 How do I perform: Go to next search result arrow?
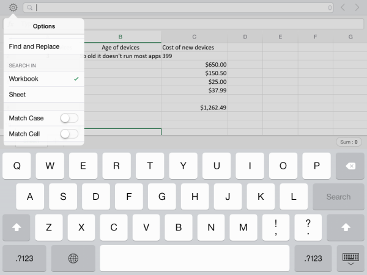pyautogui.click(x=357, y=7)
